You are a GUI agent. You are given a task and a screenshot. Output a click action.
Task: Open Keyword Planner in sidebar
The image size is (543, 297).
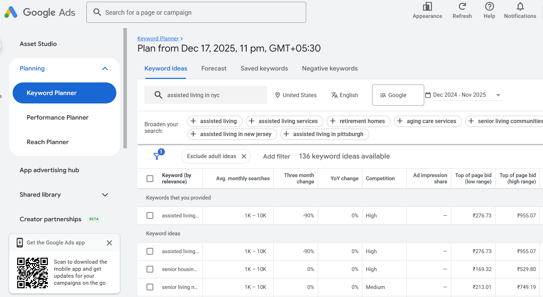pos(64,93)
